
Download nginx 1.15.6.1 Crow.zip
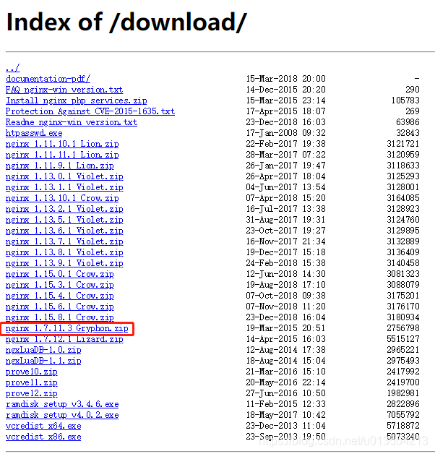tap(60, 307)
